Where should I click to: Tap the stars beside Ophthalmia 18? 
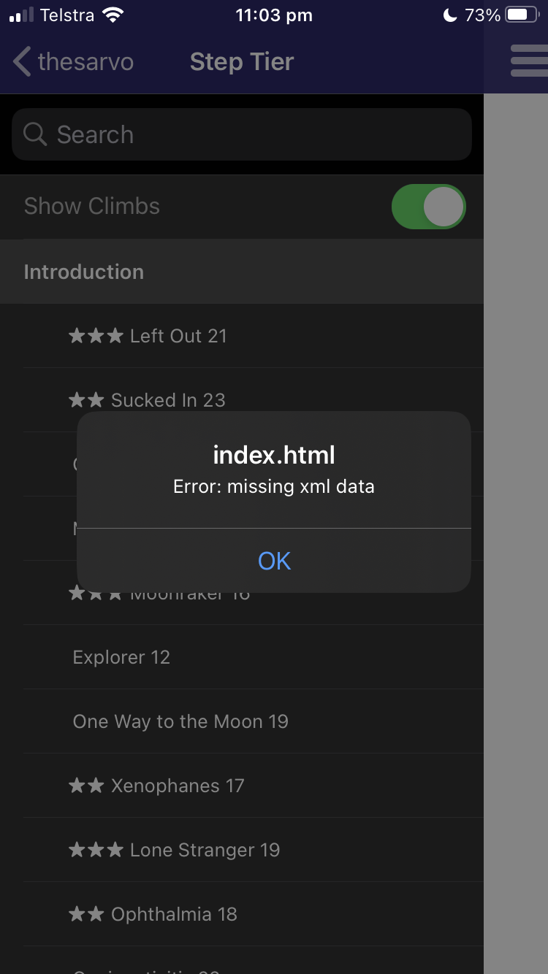86,914
